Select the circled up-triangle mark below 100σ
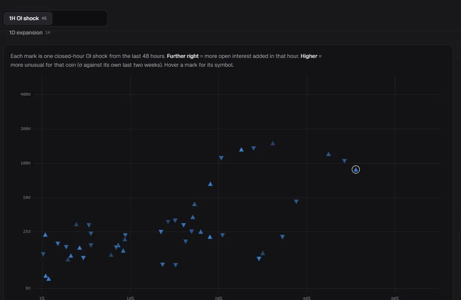The height and width of the screenshot is (300, 461). (x=356, y=170)
